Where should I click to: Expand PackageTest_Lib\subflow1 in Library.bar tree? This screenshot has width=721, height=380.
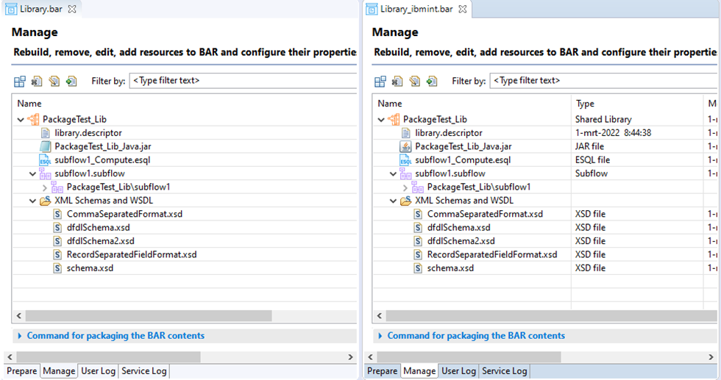coord(45,187)
